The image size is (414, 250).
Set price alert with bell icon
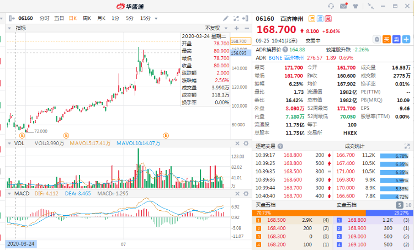click(377, 40)
